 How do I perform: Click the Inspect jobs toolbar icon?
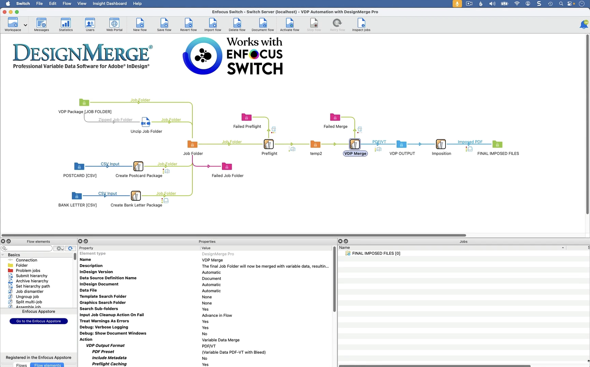pos(361,25)
